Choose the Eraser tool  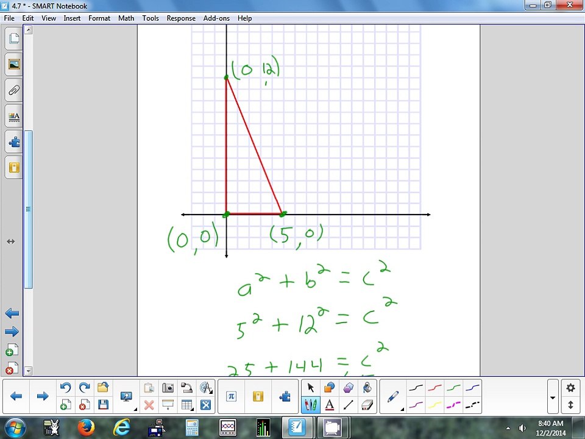tap(367, 405)
